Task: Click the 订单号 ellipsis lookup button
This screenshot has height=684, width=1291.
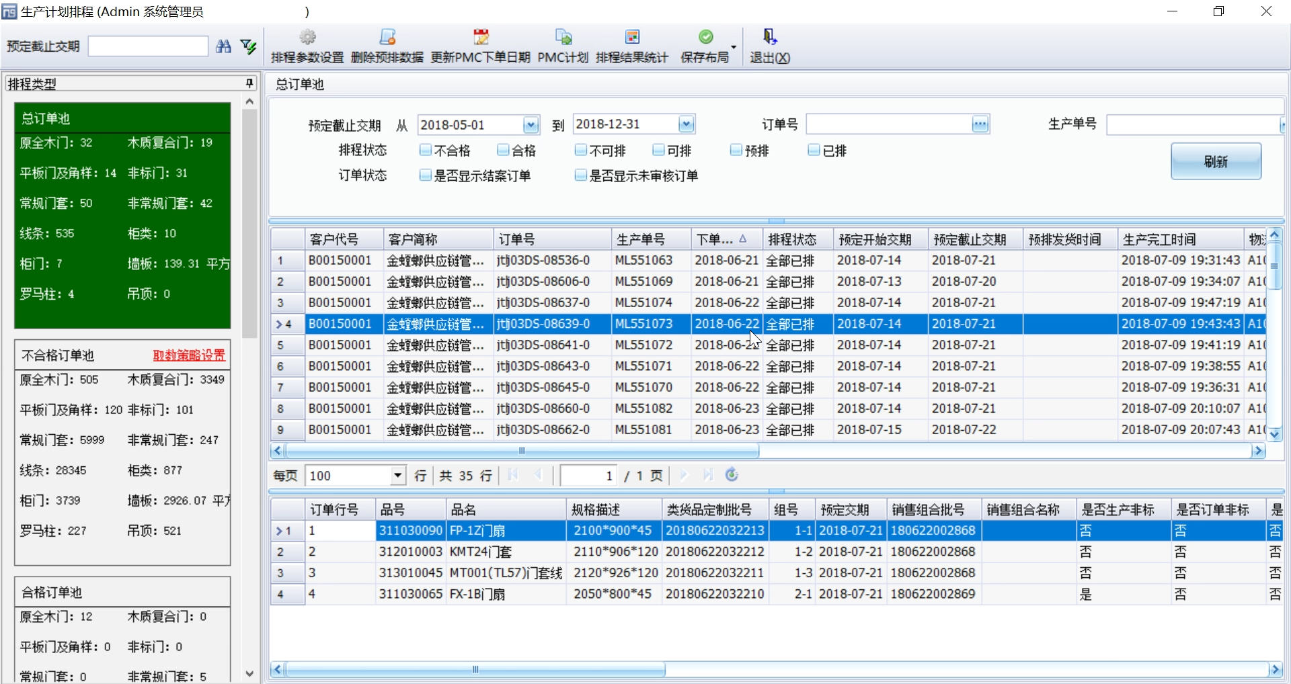Action: click(x=980, y=124)
